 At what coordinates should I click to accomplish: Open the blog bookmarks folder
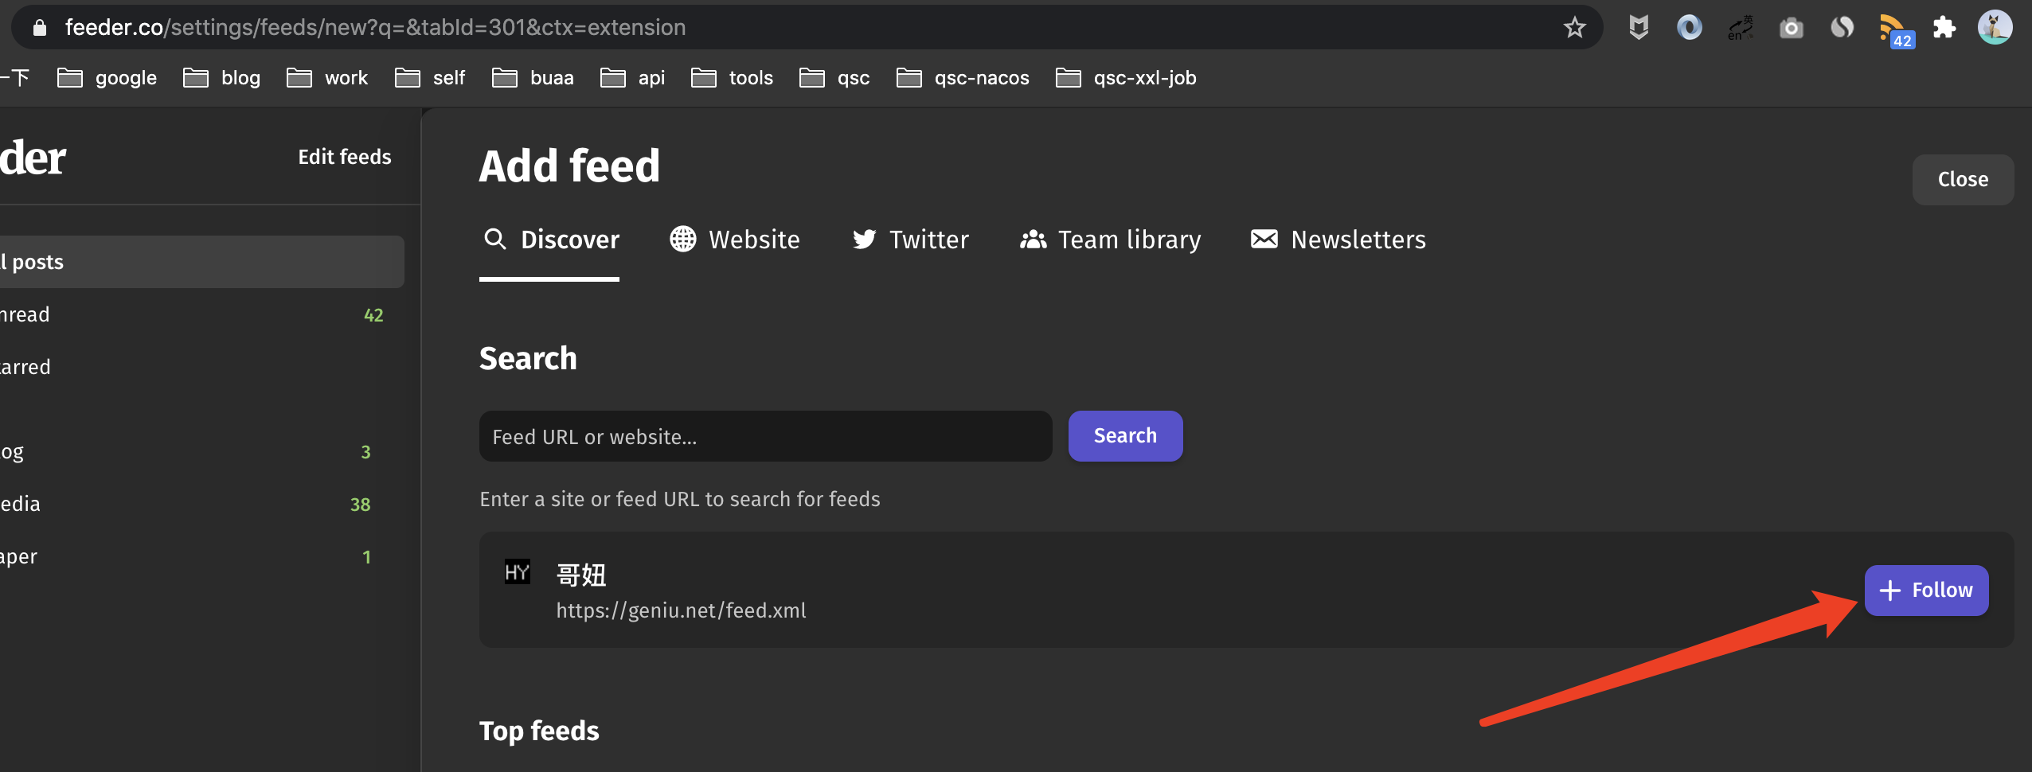coord(222,78)
